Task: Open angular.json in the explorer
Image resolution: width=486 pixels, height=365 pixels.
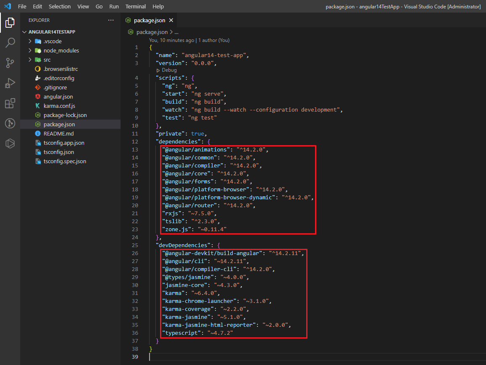Action: click(x=58, y=96)
